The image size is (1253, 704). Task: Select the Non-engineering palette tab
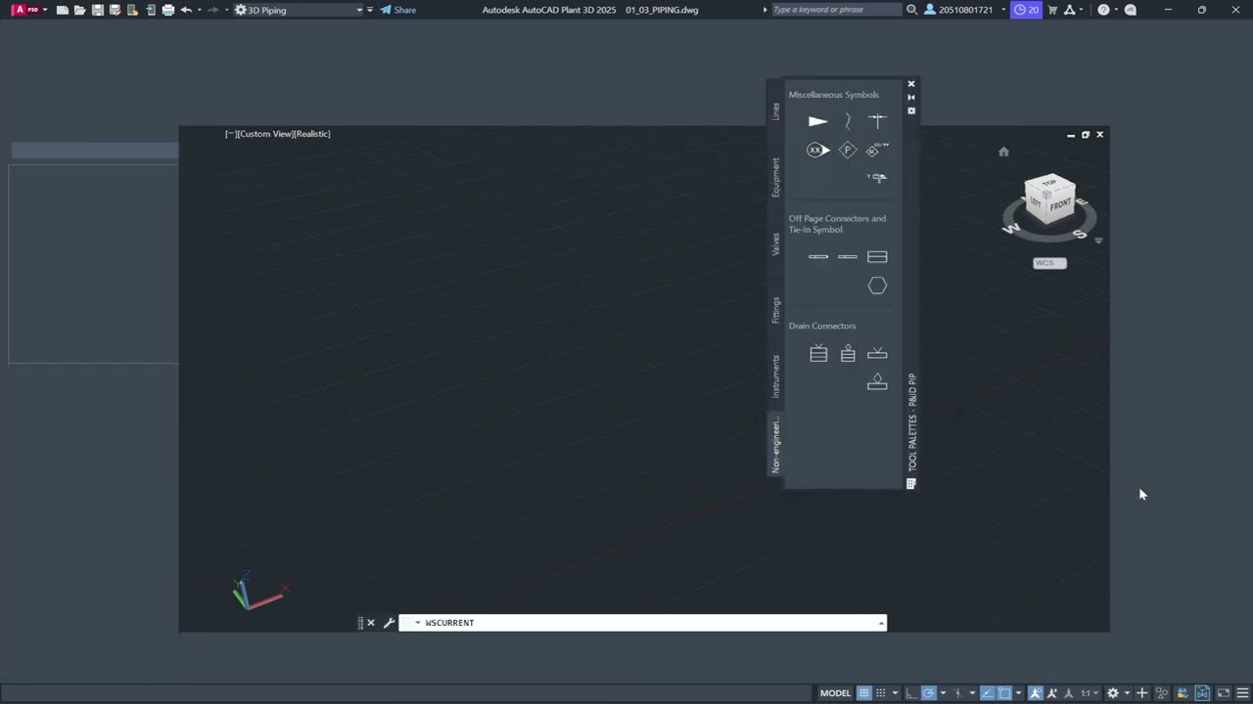click(x=775, y=444)
